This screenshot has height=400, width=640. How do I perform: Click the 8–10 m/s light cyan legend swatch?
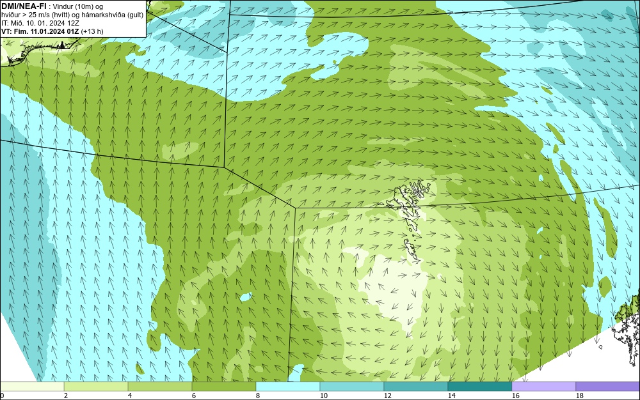click(x=288, y=386)
